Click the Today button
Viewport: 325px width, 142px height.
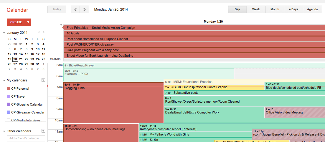pyautogui.click(x=57, y=9)
